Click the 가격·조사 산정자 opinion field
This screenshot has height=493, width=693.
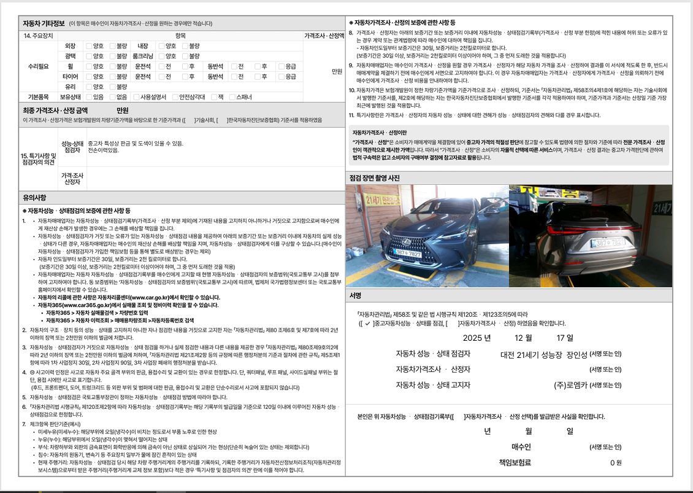pos(216,179)
